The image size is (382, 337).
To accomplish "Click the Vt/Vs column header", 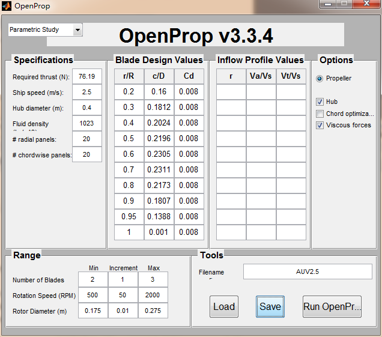I will pyautogui.click(x=291, y=76).
